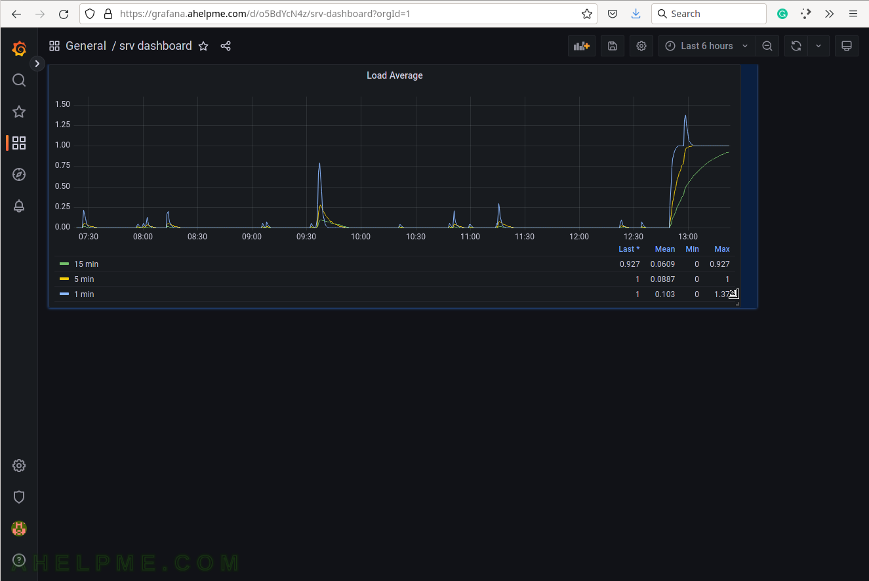The height and width of the screenshot is (581, 869).
Task: Cycle view mode monitor icon
Action: pos(847,46)
